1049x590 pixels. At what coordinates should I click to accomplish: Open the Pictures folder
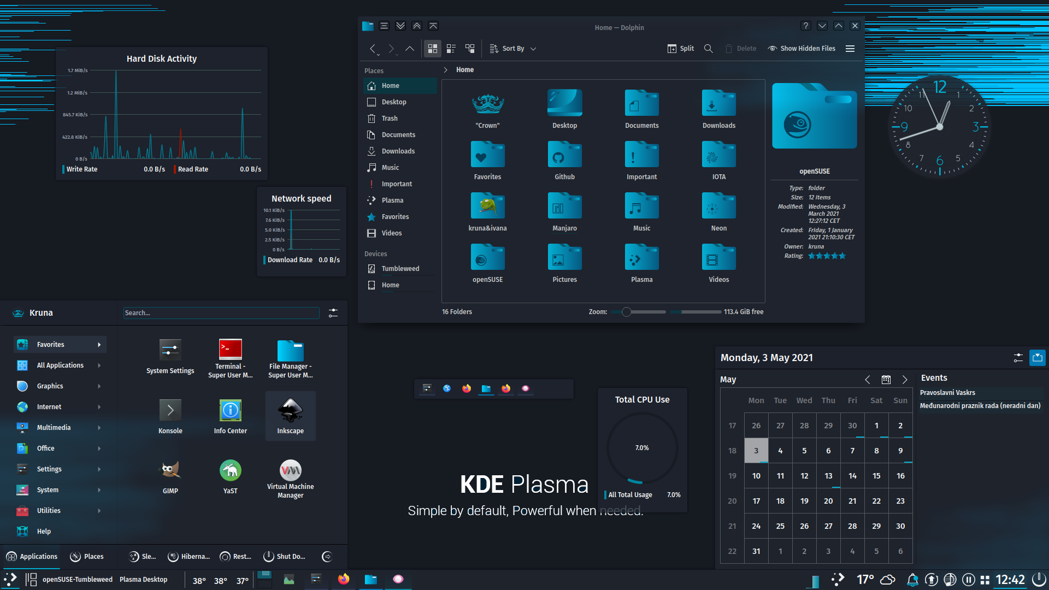564,264
